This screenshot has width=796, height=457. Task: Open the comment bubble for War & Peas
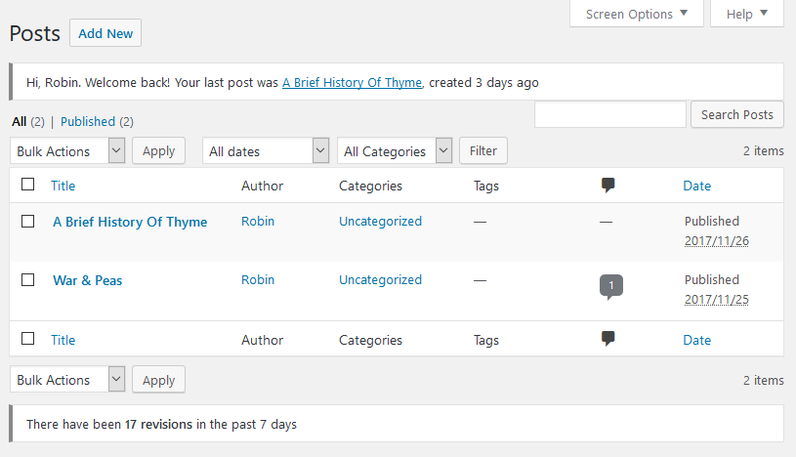[x=610, y=286]
